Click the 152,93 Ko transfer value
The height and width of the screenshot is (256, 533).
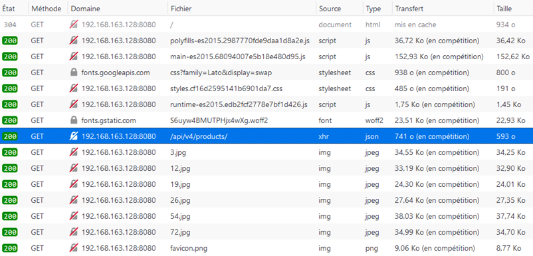[439, 57]
